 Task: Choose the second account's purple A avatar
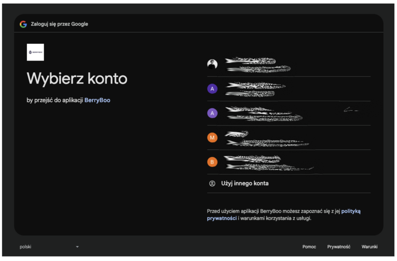click(212, 89)
